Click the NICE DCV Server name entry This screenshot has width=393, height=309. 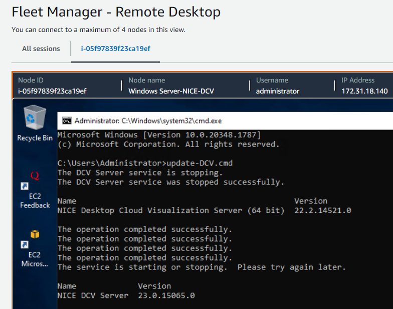tap(93, 295)
